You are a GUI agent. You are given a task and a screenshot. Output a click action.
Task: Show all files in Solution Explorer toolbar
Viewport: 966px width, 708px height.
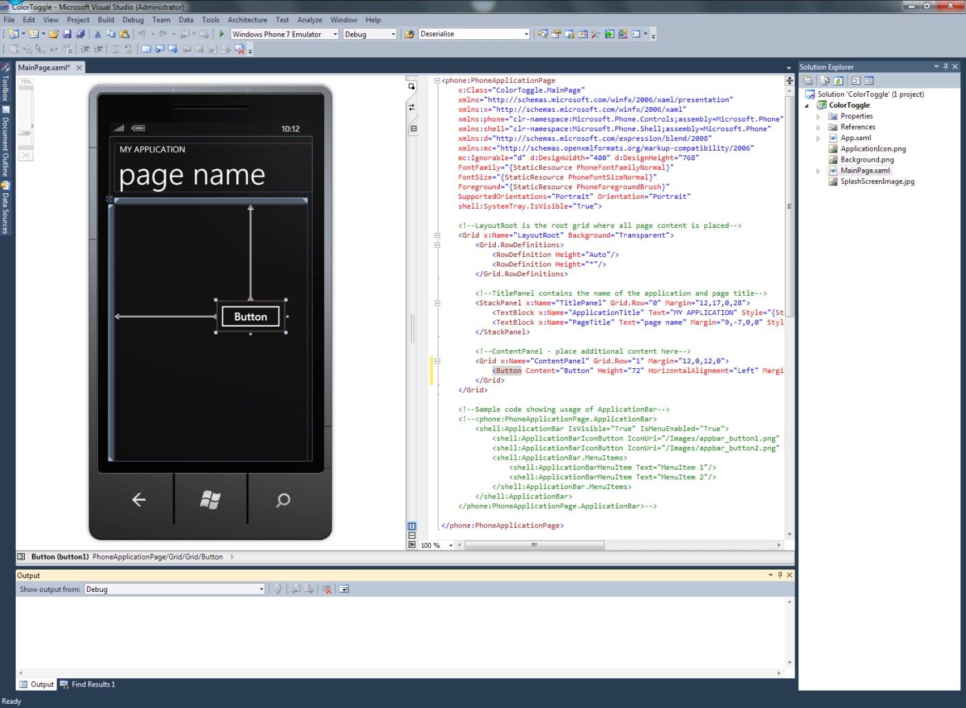pos(825,81)
